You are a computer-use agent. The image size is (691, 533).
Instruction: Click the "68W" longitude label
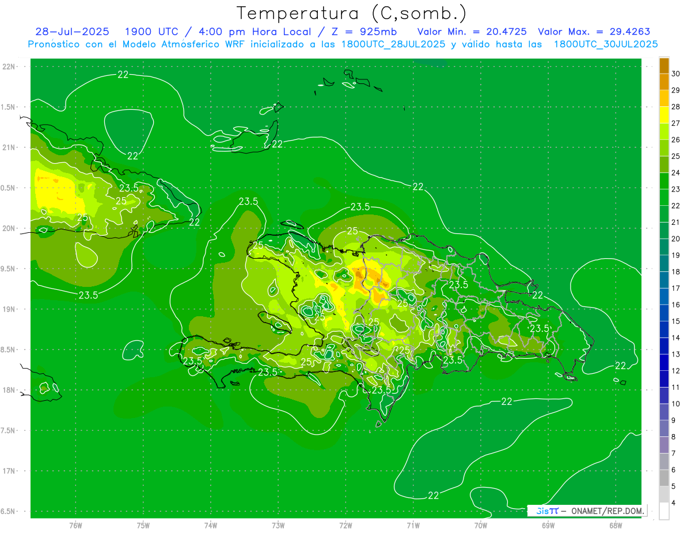(616, 525)
